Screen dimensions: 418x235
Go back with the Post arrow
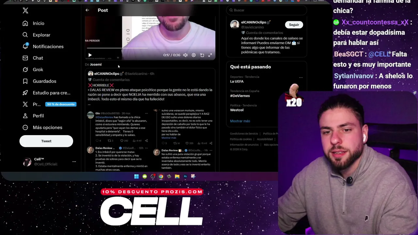point(87,10)
